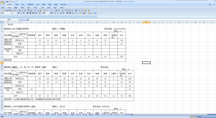Click the Print icon in the classic toolbar
Image resolution: width=216 pixels, height=118 pixels.
pyautogui.click(x=19, y=10)
